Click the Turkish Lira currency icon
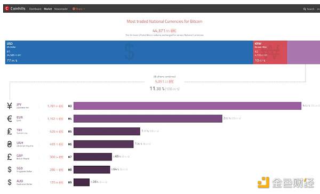Viewport: 320px width, 194px height. point(10,131)
